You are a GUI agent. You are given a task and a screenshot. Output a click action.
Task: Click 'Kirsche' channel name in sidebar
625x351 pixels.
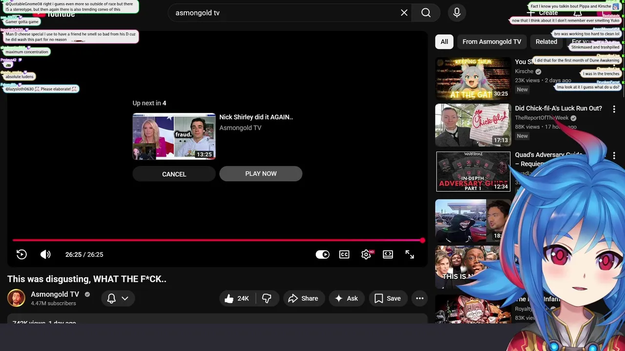[x=524, y=71]
